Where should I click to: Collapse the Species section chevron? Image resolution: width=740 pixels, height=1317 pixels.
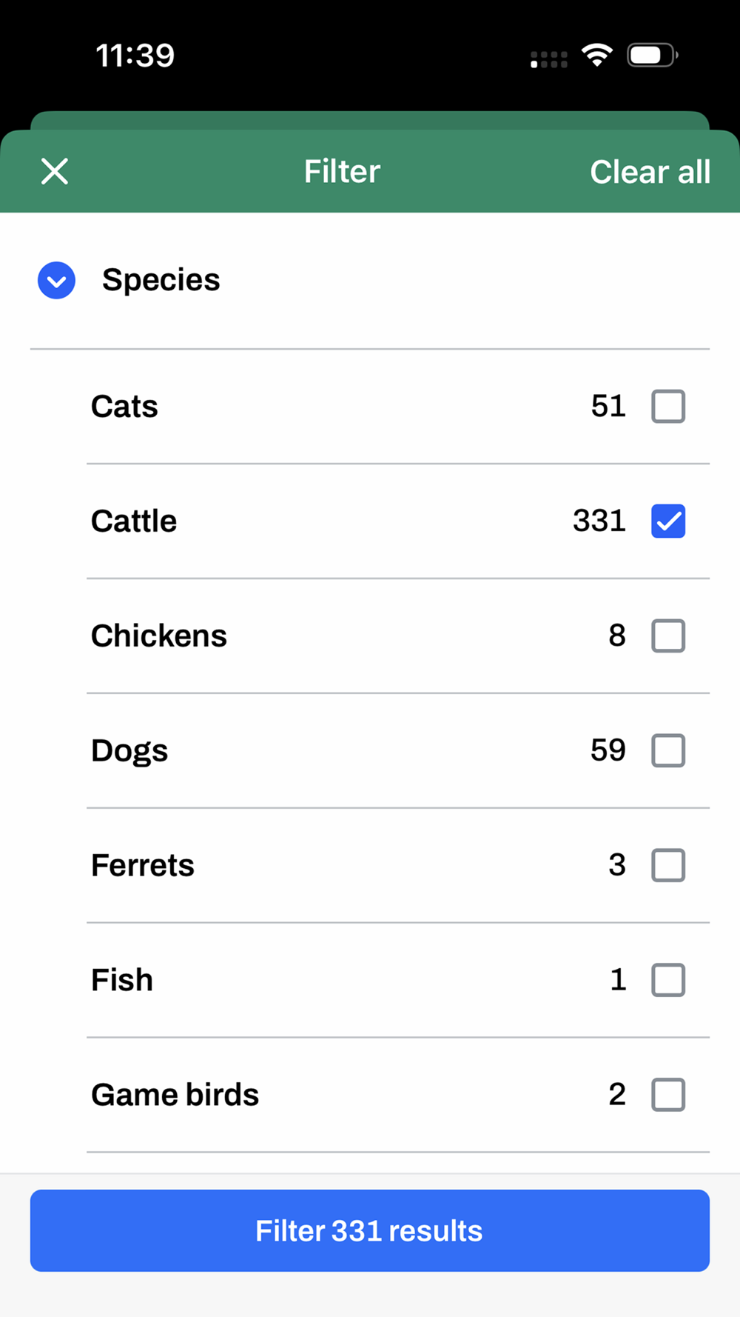click(x=56, y=281)
